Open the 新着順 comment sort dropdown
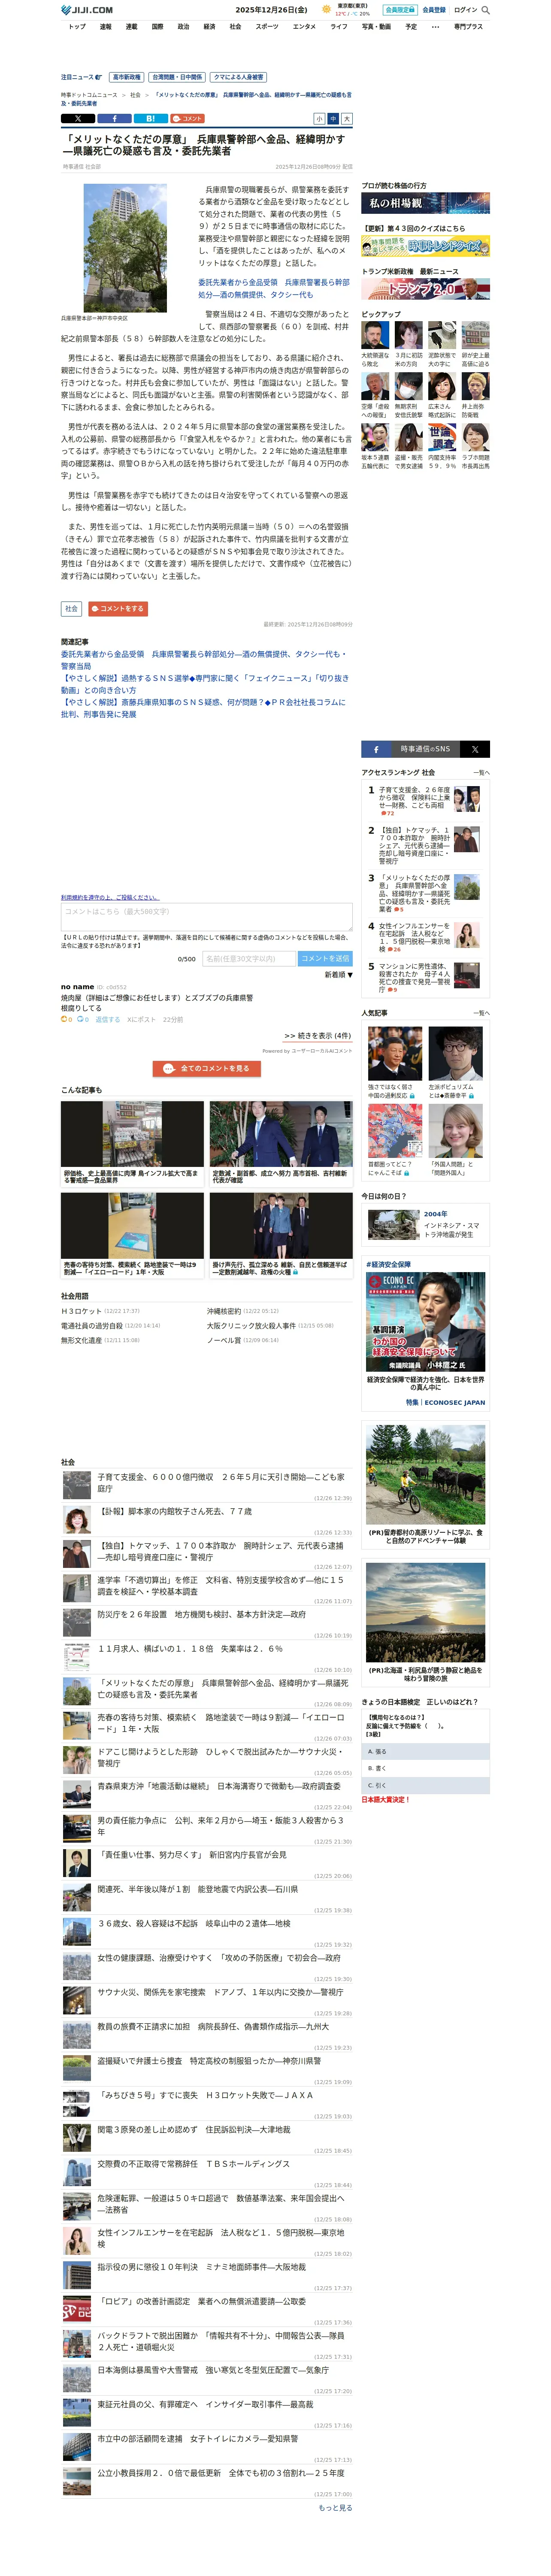The height and width of the screenshot is (2576, 551). [x=338, y=974]
